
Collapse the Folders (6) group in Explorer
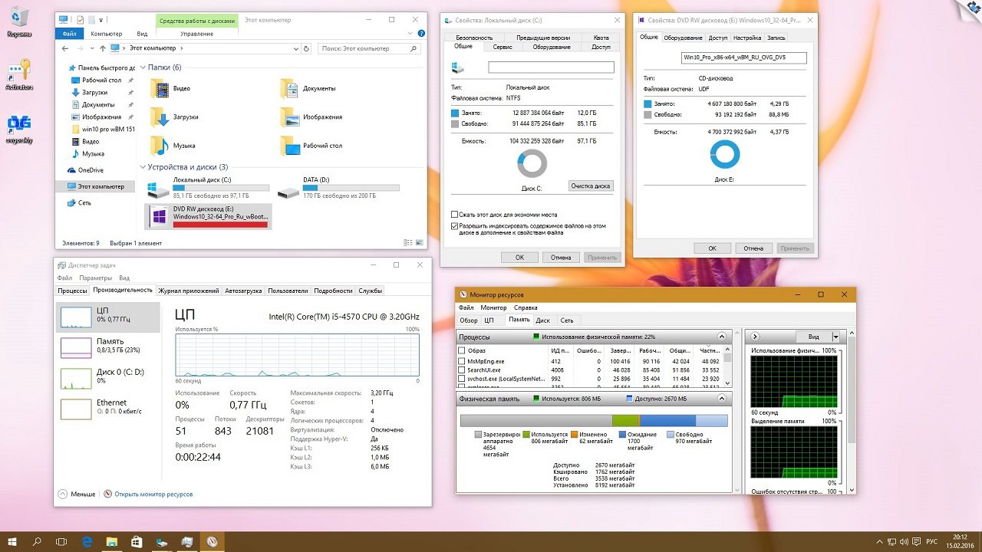click(142, 67)
